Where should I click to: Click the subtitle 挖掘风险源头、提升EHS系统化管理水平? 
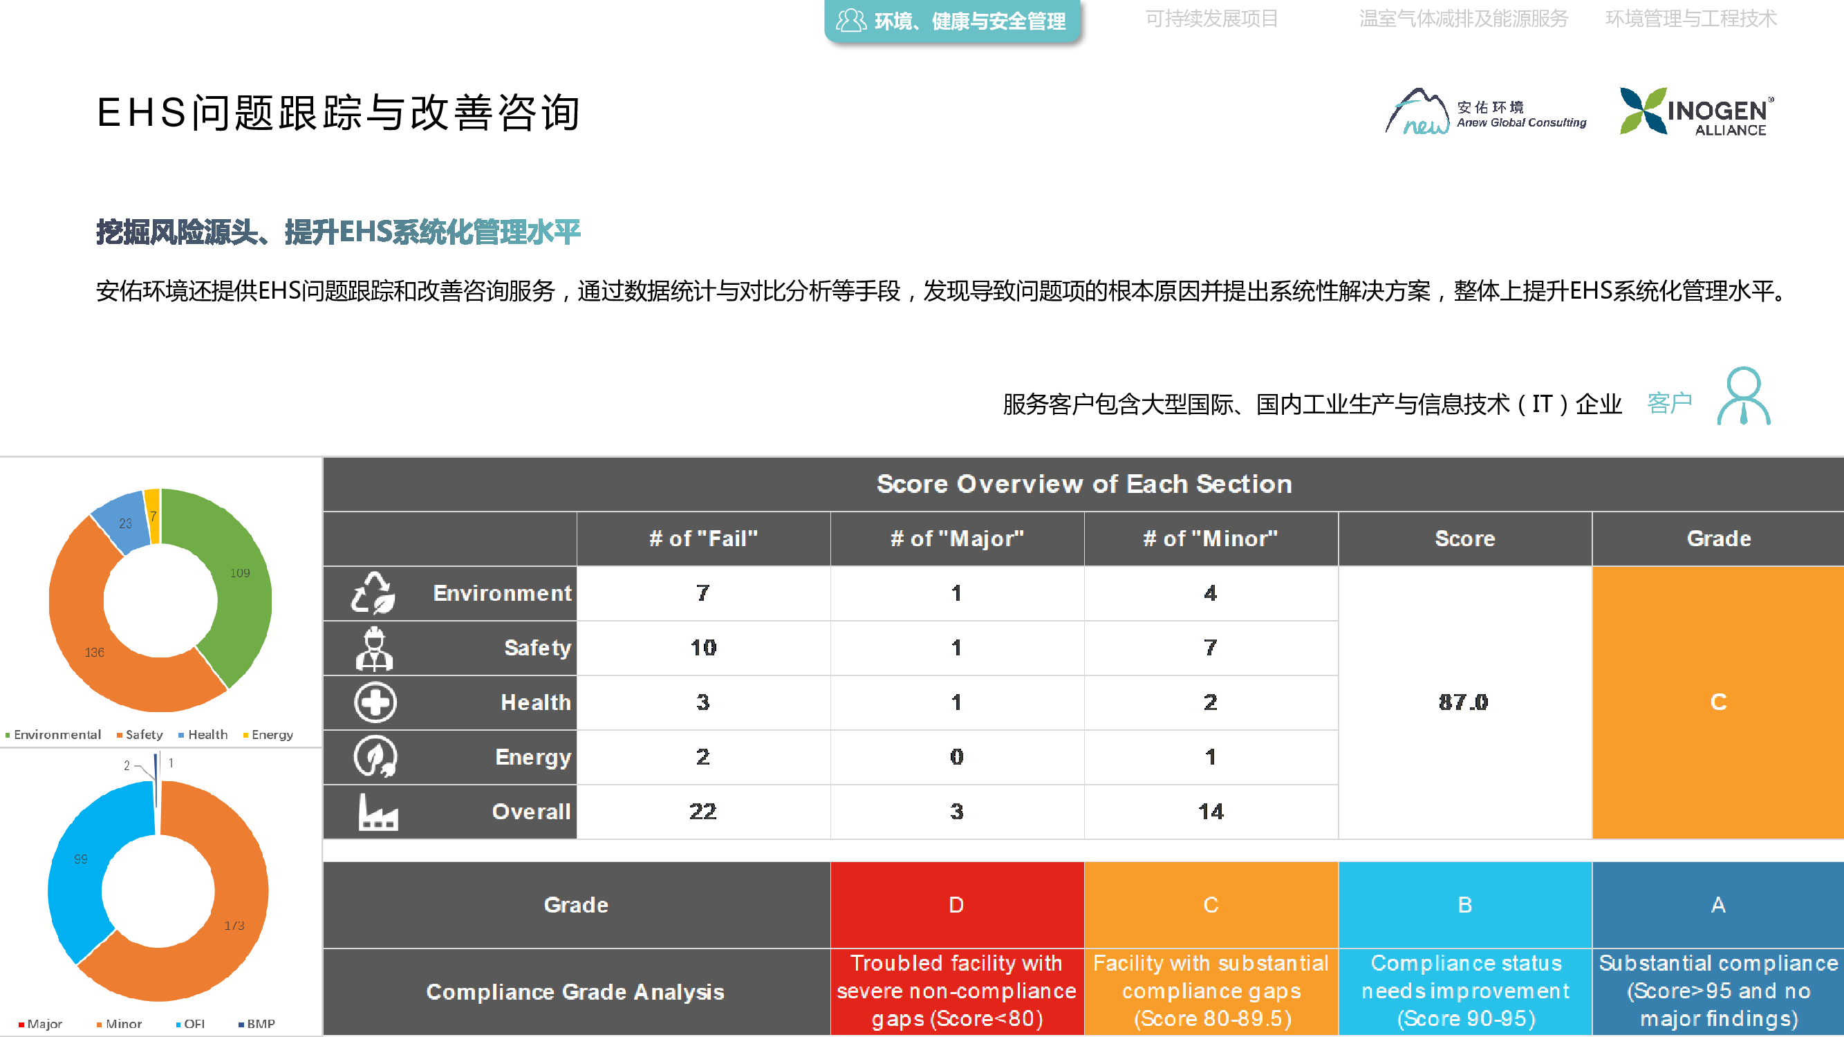coord(338,232)
